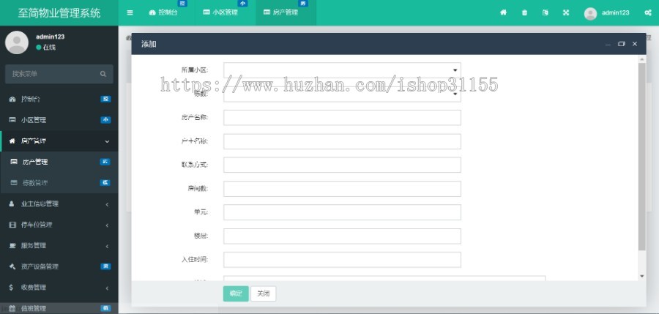The height and width of the screenshot is (314, 659).
Task: Click the 联系方式 input field
Action: pyautogui.click(x=342, y=165)
